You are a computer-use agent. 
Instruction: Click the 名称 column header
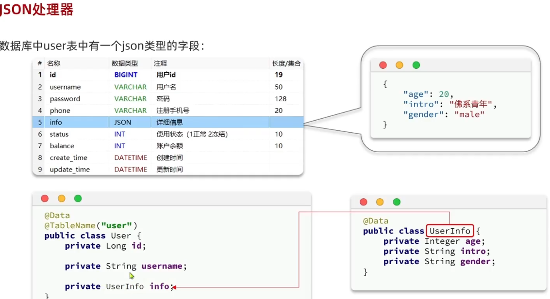coord(53,63)
